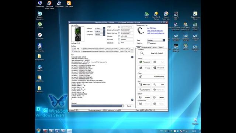Toggle the first firmware file row checkbox

click(73, 49)
